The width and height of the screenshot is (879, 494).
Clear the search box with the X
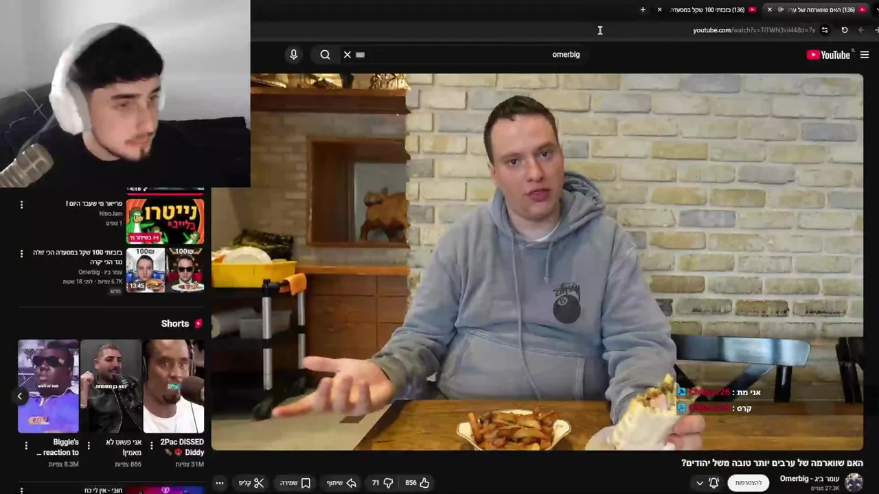(x=347, y=55)
